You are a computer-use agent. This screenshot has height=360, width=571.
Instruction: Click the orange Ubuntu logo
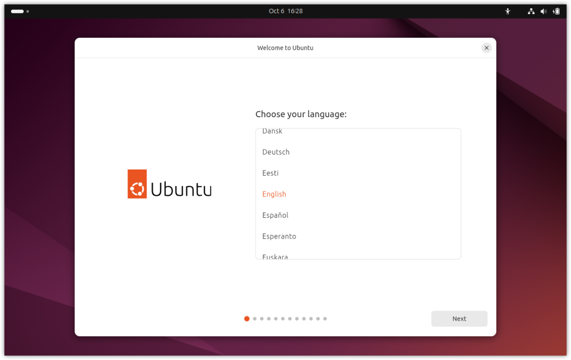[137, 184]
